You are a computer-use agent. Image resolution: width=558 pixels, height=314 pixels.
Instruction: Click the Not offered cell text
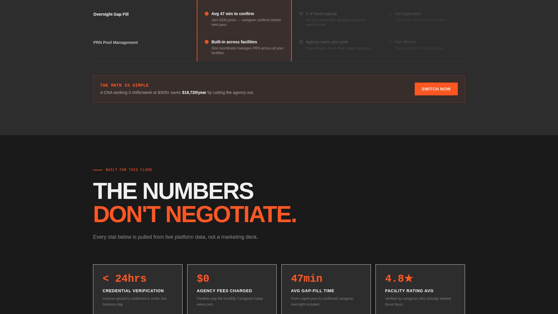pyautogui.click(x=405, y=42)
